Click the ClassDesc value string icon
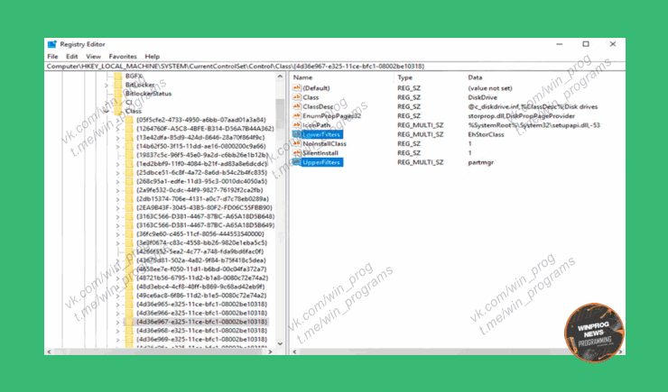The image size is (668, 392). [x=297, y=106]
